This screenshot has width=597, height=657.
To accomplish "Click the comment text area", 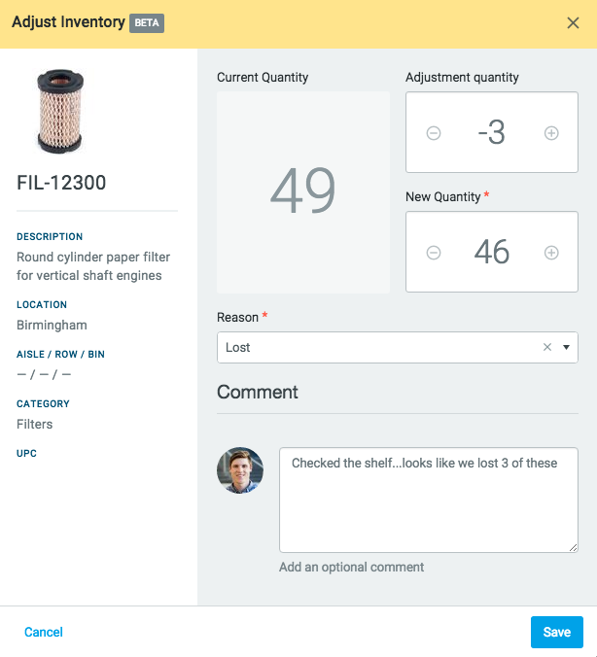I will tap(428, 500).
